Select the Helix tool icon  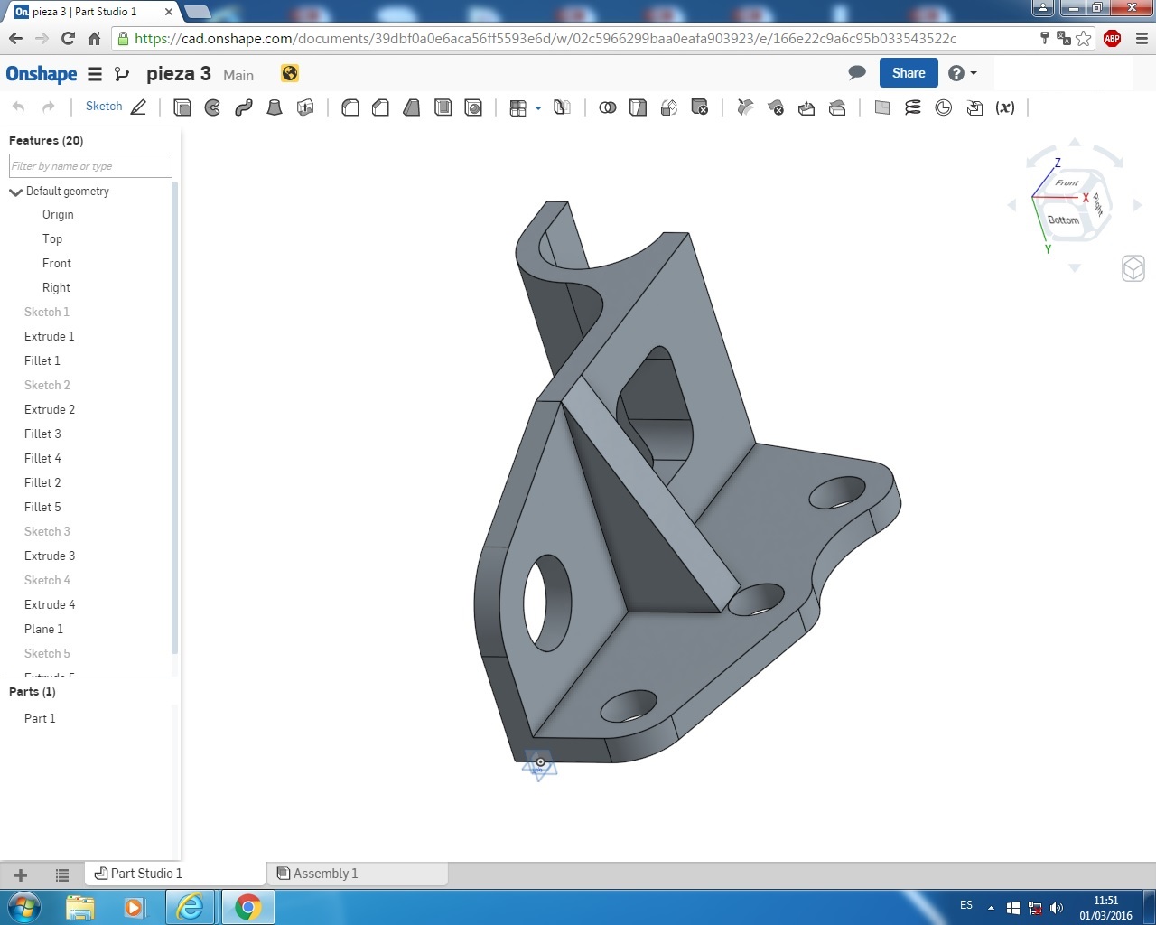913,107
